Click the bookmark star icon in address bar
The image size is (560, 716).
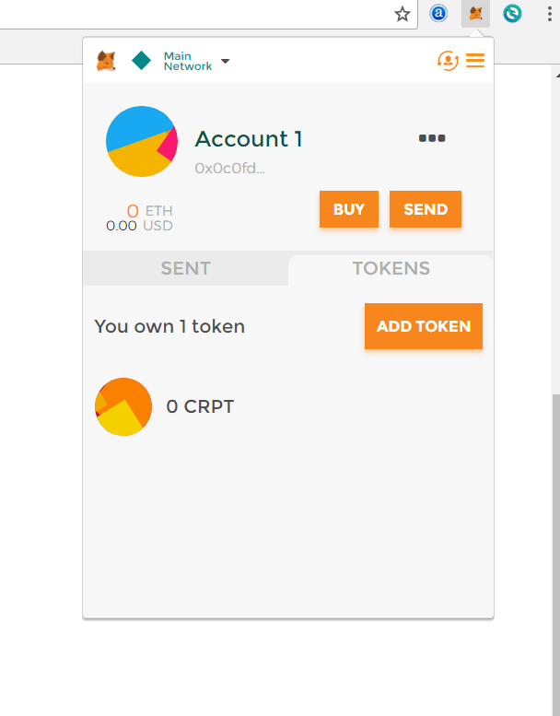402,14
